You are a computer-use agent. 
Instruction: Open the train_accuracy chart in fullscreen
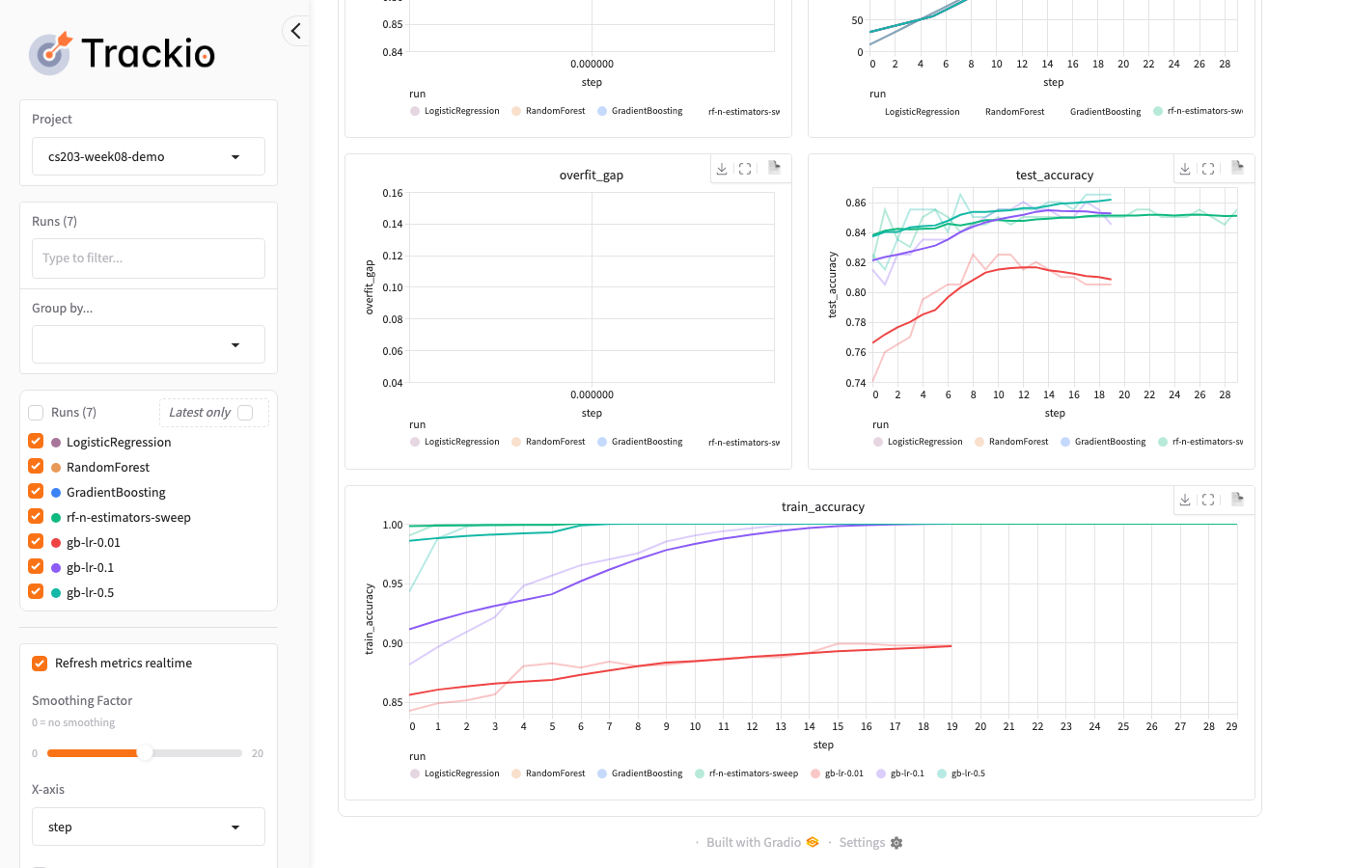pos(1208,500)
